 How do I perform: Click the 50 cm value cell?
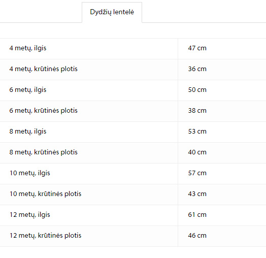(197, 90)
